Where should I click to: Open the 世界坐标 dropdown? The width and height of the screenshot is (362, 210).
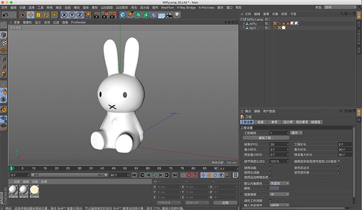168,203
